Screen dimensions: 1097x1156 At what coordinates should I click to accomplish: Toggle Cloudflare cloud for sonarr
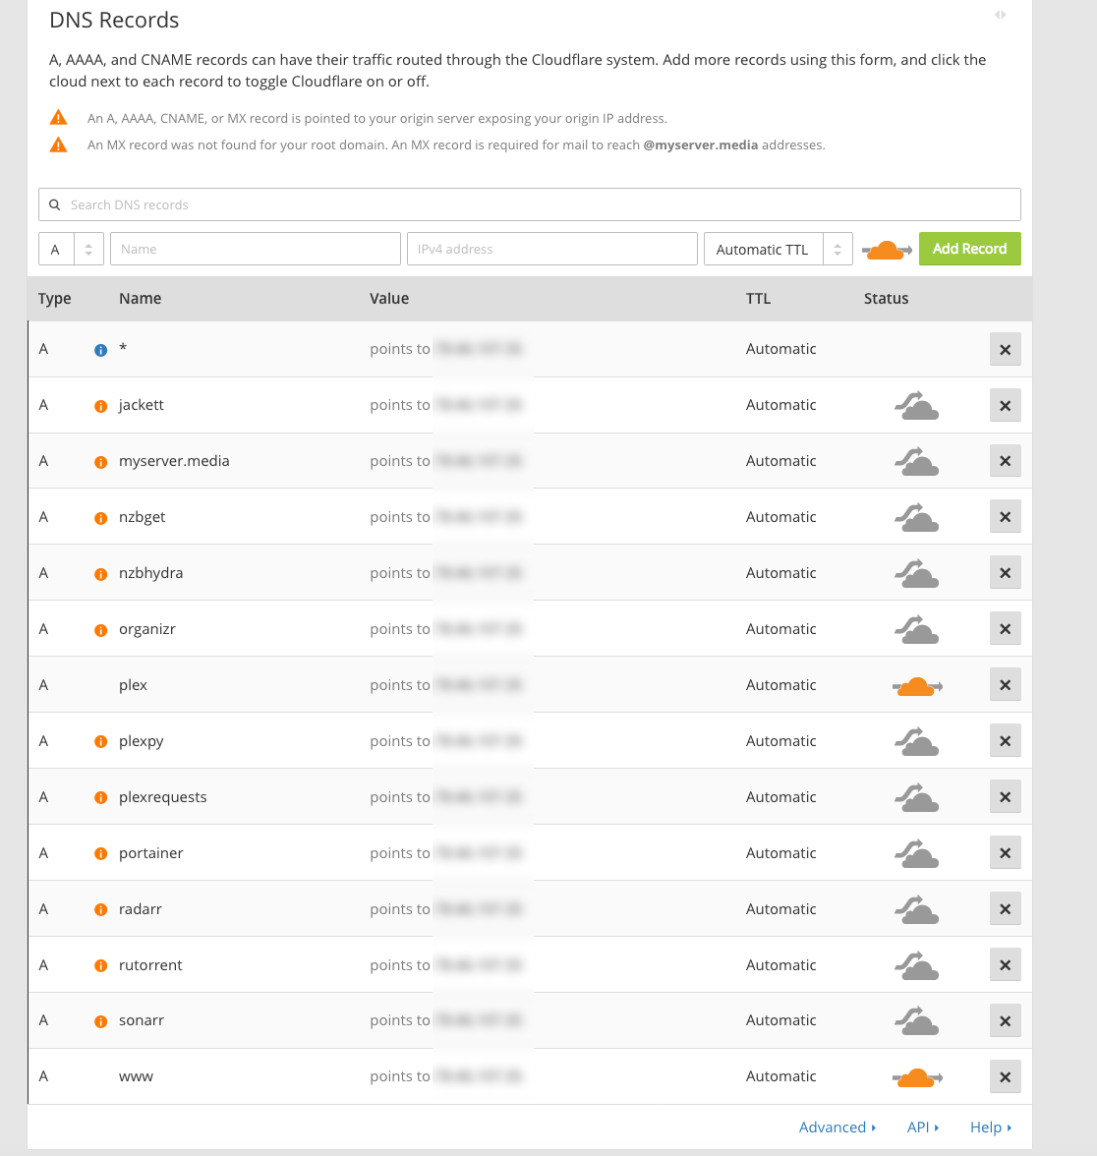tap(917, 1021)
